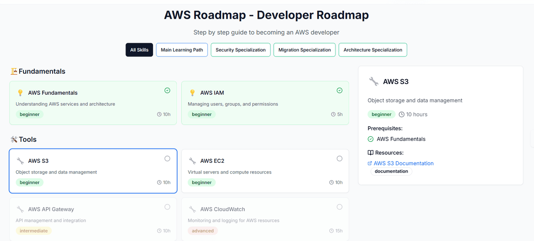Click the AWS Roadmap - Developer Roadmap heading

click(267, 15)
